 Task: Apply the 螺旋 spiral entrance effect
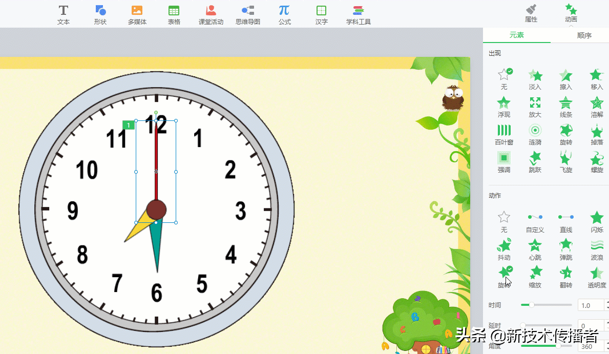coord(597,162)
